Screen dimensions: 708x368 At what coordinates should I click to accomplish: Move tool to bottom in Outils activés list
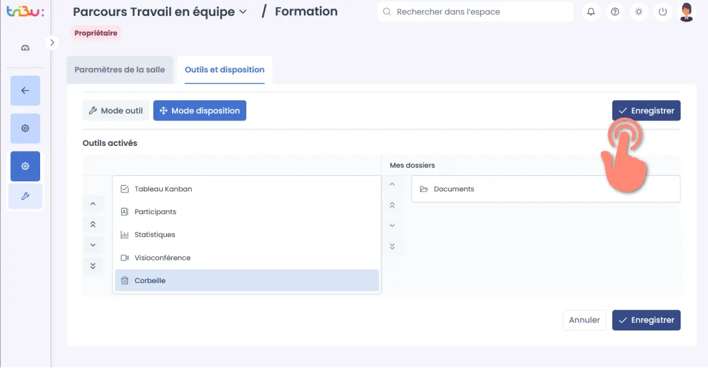[x=93, y=266]
